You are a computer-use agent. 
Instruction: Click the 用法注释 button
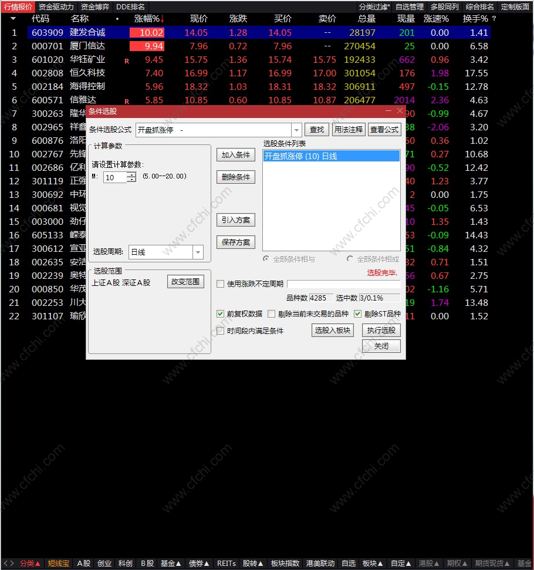pyautogui.click(x=348, y=130)
